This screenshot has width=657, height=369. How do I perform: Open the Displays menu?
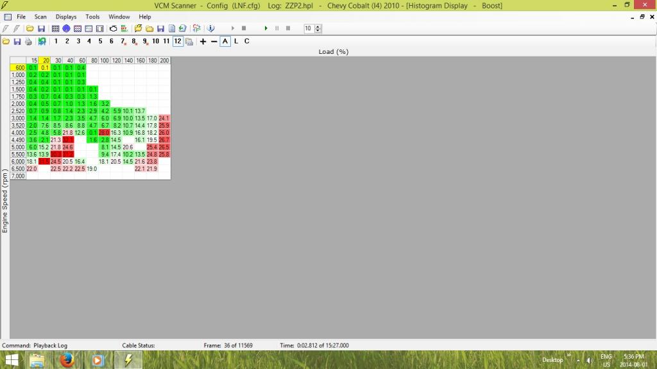[x=66, y=17]
